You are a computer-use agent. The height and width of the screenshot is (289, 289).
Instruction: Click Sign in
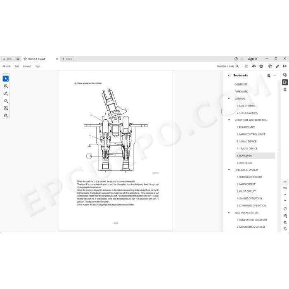click(252, 59)
